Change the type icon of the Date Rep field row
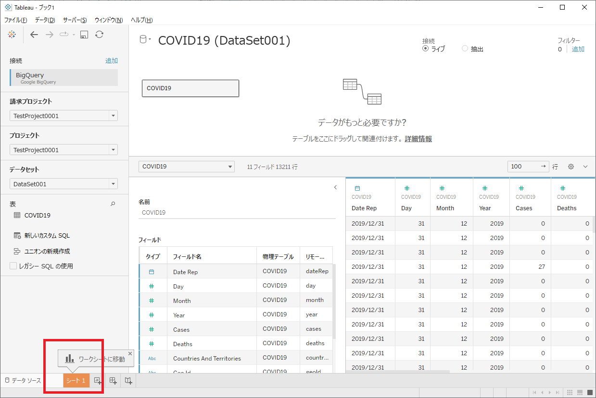596x398 pixels. click(152, 272)
